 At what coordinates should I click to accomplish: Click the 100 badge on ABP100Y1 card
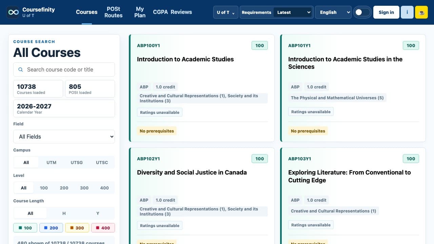[x=260, y=45]
